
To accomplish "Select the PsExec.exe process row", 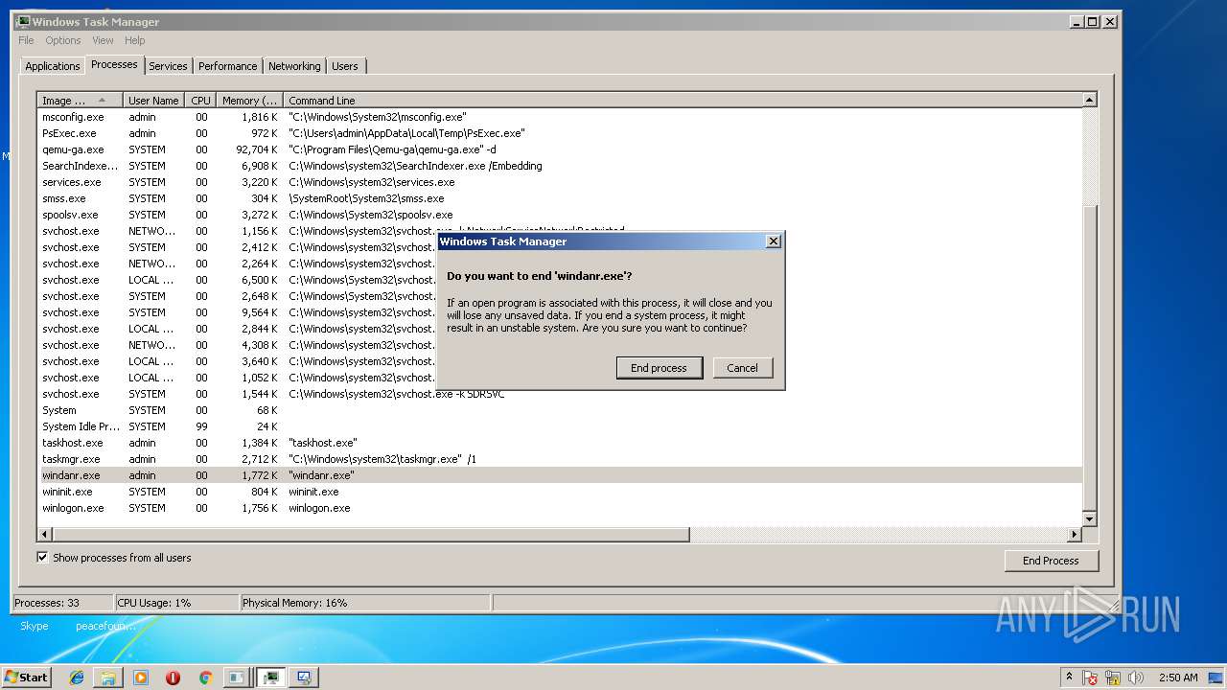I will [560, 133].
